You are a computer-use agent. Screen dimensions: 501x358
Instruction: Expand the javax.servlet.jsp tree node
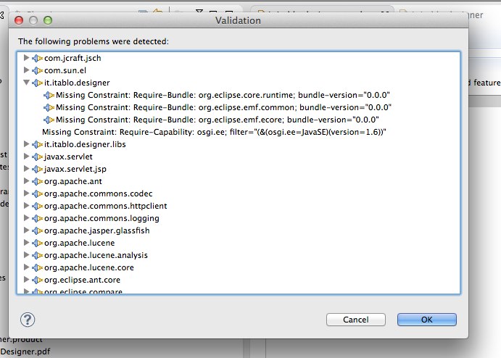[27, 169]
